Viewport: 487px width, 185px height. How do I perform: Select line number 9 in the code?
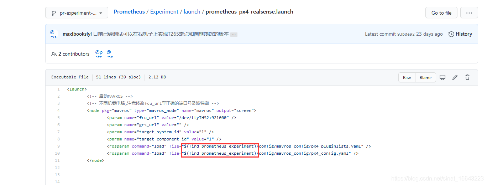58,146
